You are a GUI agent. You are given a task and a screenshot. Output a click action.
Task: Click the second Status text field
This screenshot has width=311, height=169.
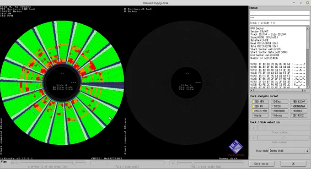pyautogui.click(x=279, y=18)
